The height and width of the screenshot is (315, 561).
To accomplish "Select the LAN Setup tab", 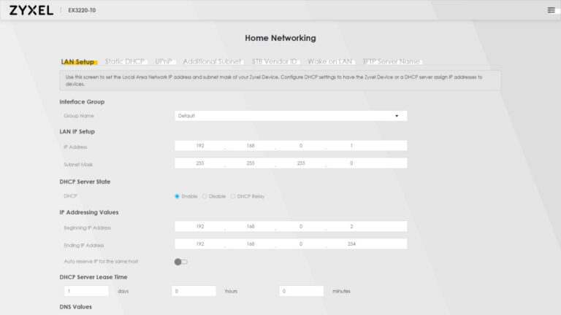I will 77,62.
